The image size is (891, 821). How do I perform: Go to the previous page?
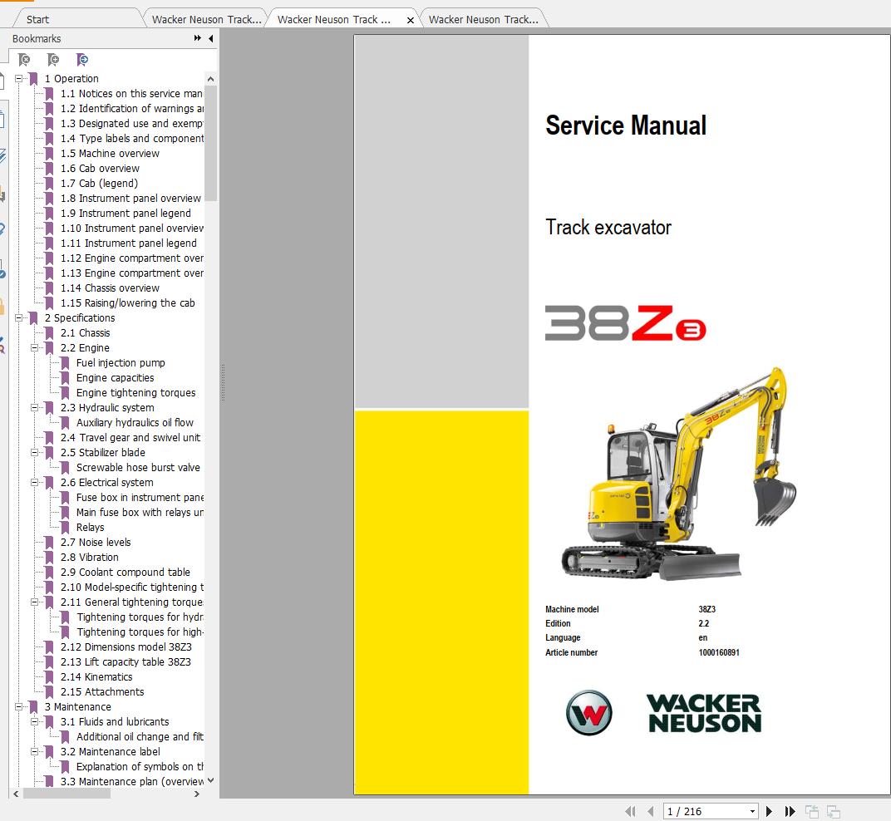coord(651,811)
